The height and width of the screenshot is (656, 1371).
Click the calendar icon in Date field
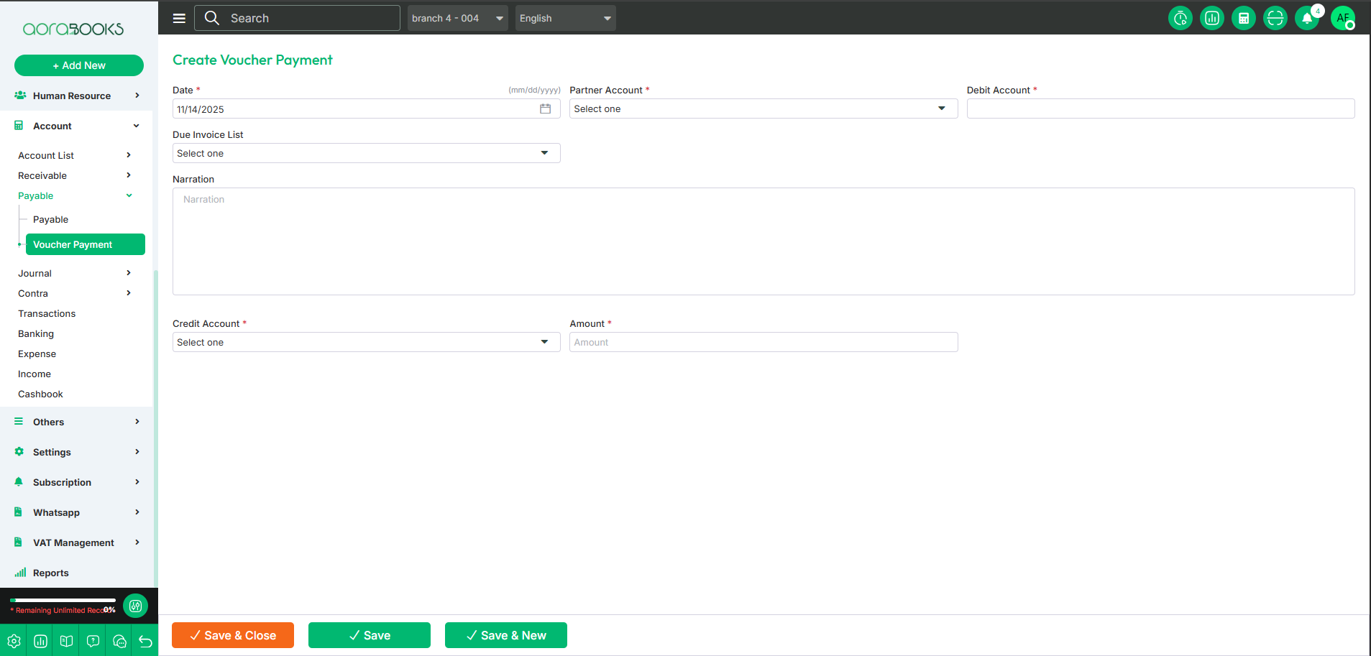545,109
